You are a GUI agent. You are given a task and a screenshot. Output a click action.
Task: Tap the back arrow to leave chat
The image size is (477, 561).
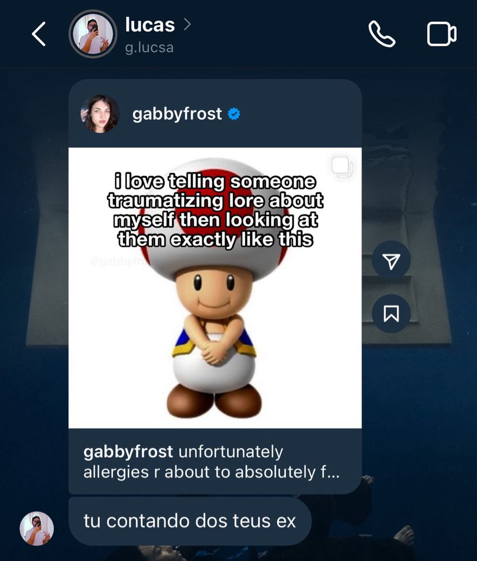tap(39, 34)
